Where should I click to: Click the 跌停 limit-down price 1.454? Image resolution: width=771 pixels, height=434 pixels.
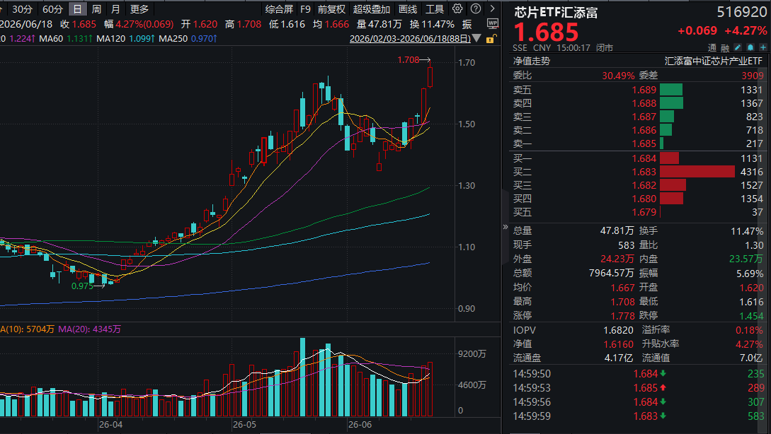tap(751, 316)
